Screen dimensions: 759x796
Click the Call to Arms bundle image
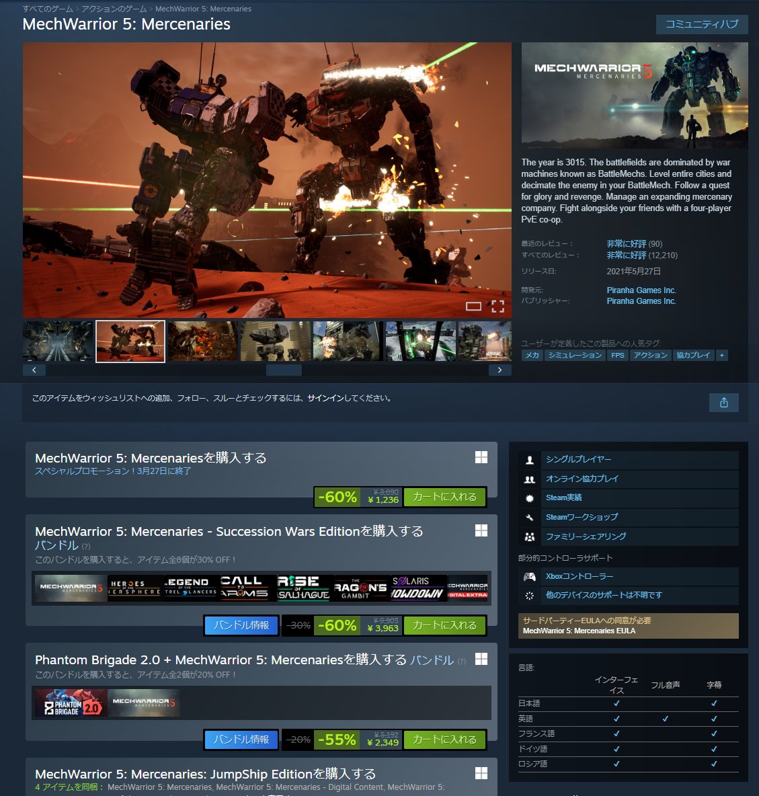click(247, 588)
